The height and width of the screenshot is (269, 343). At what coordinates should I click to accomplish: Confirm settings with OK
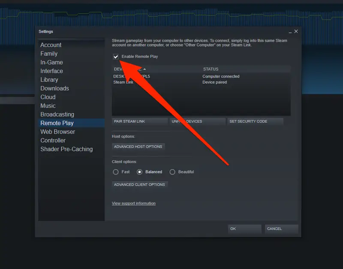[244, 229]
